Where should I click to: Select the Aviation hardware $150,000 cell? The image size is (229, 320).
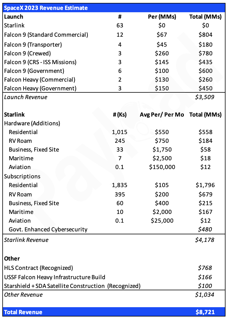point(162,167)
